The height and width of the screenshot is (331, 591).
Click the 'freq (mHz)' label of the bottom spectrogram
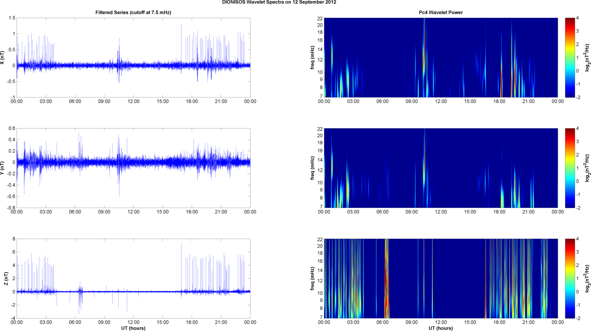click(312, 279)
